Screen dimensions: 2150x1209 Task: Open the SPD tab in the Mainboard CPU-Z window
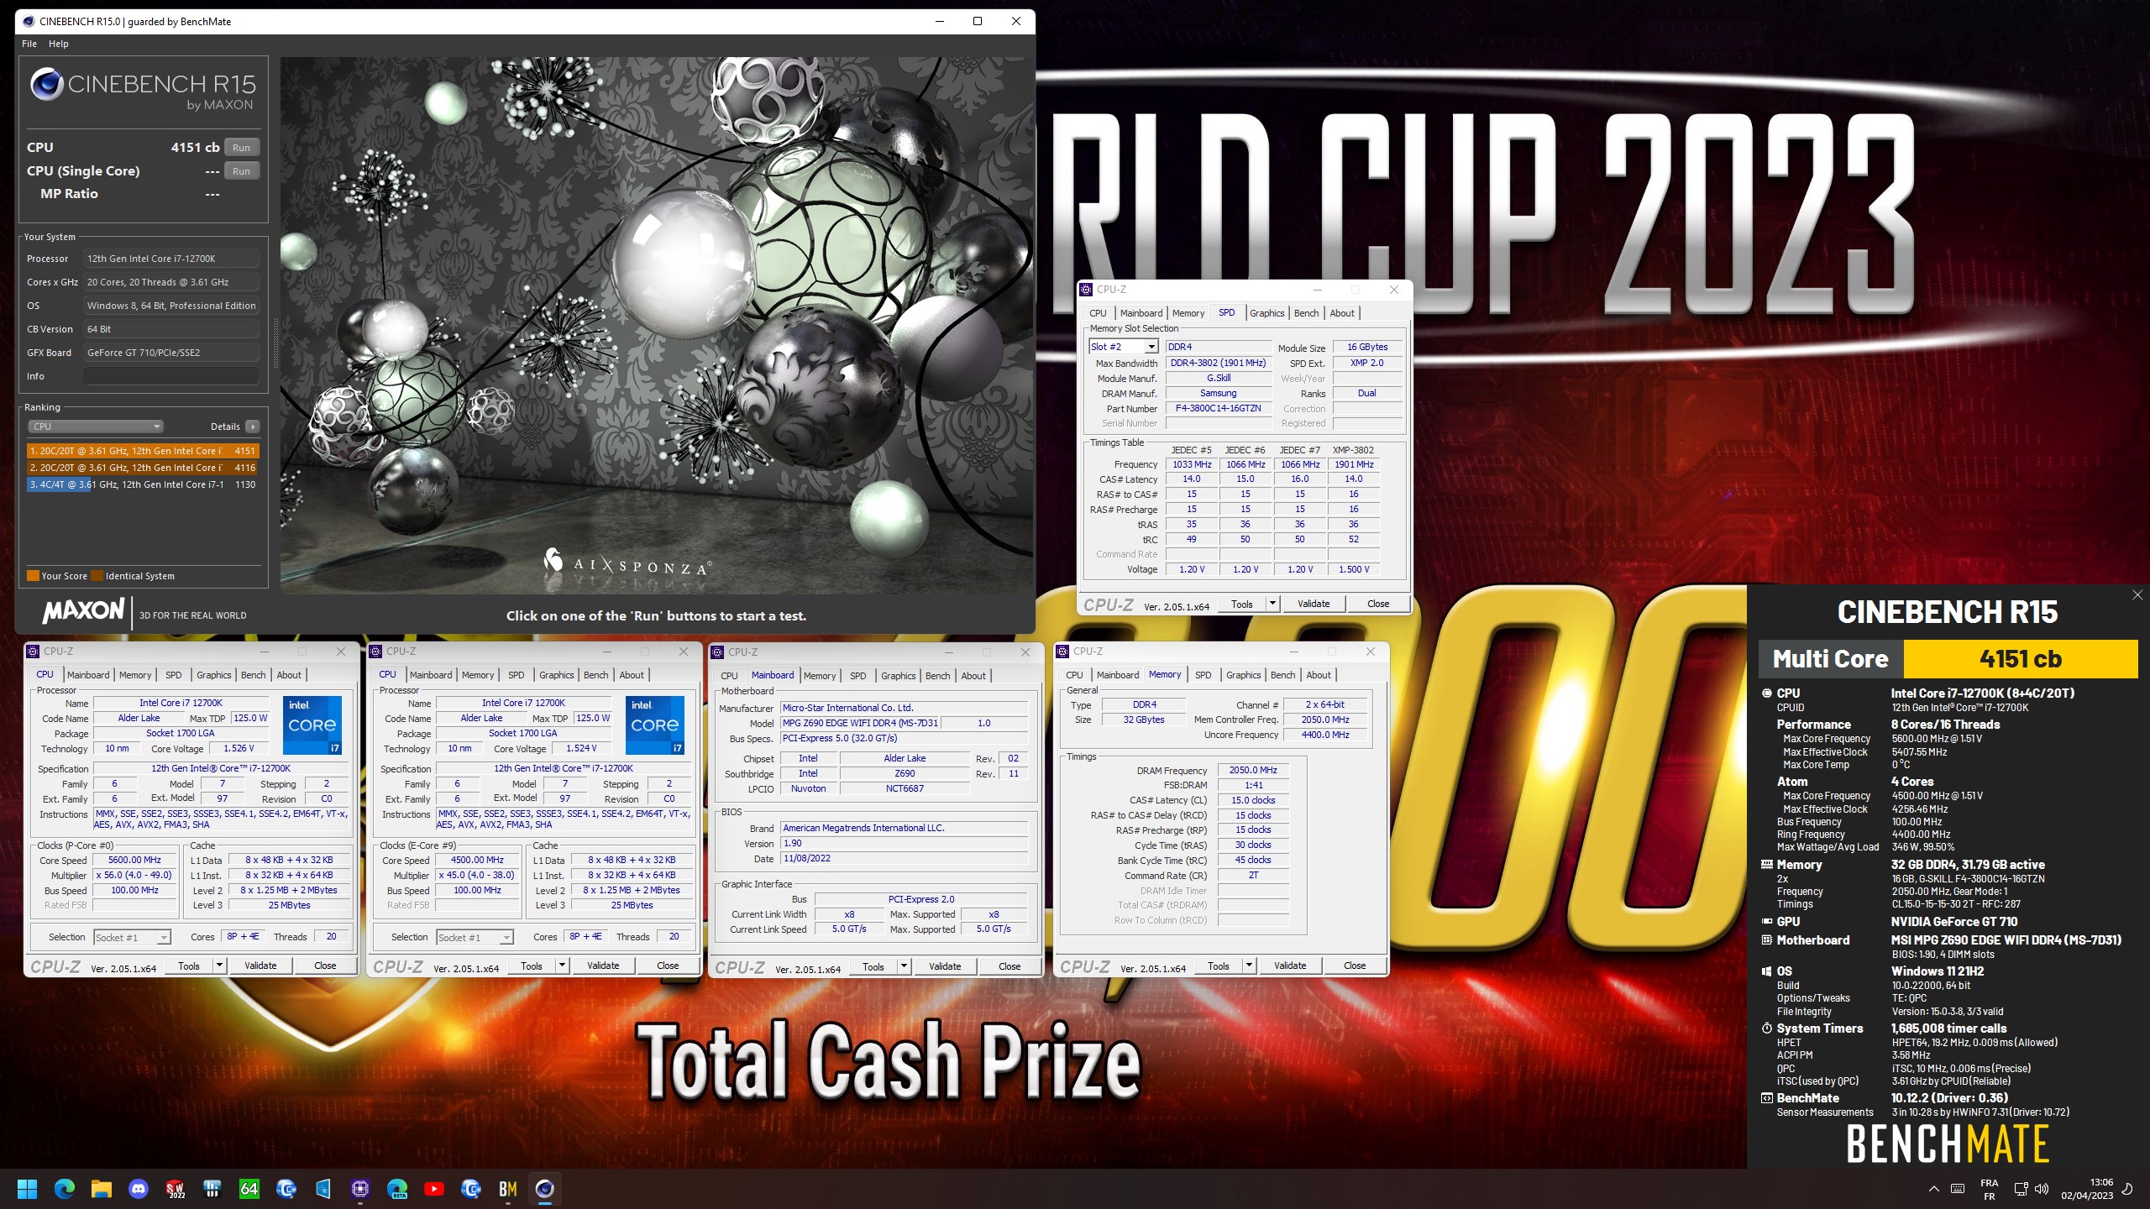coord(857,676)
